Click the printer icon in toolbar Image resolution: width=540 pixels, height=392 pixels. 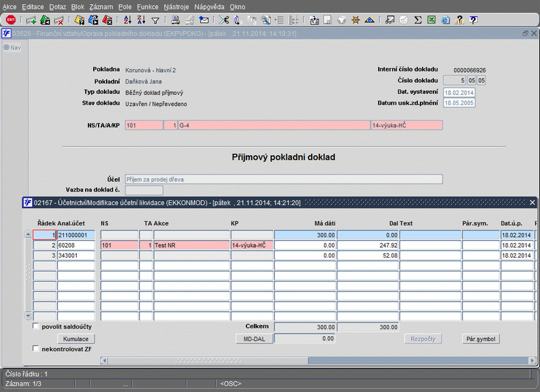[x=175, y=20]
